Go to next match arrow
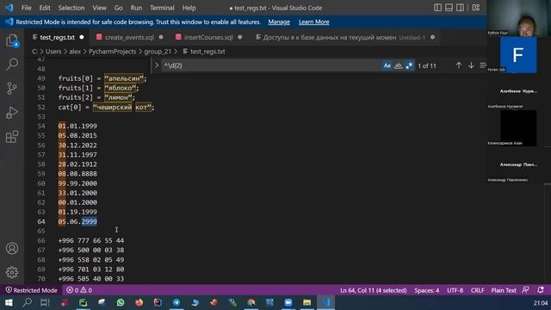Viewport: 551px width, 310px height. 471,65
